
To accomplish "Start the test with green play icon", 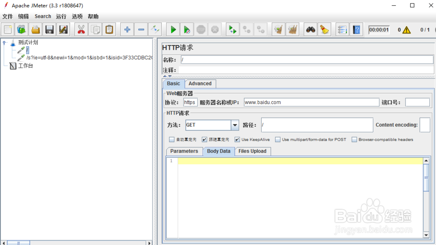I will coord(173,30).
